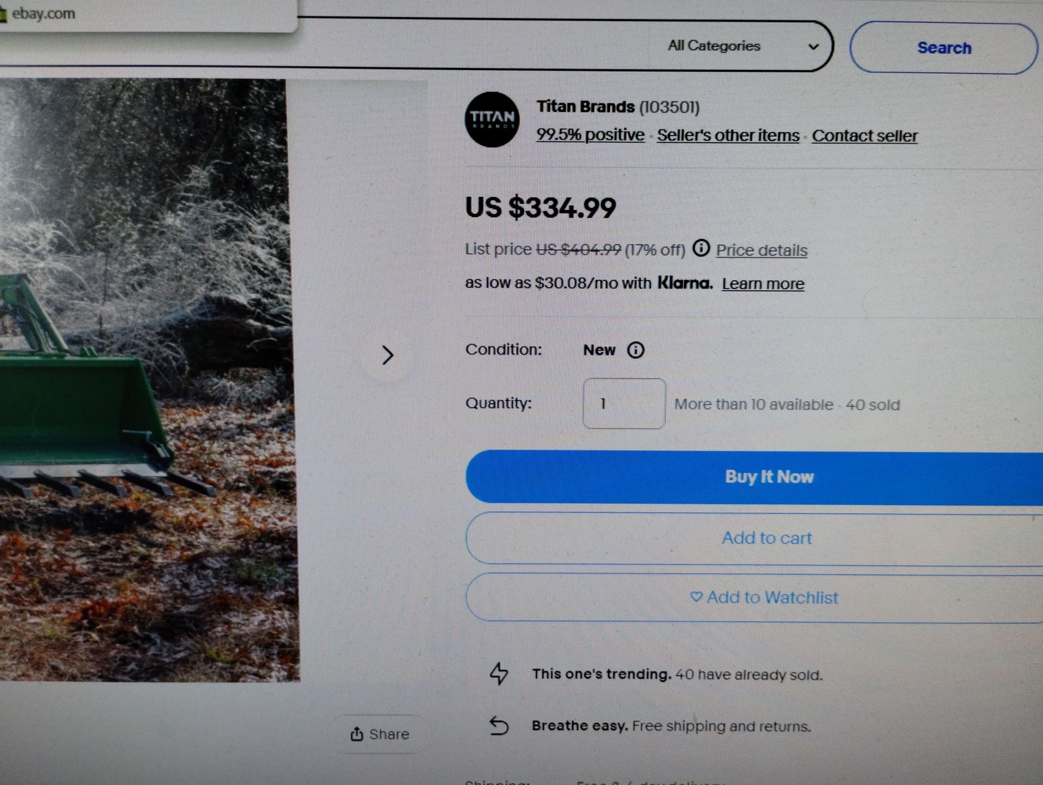Click the heart icon on Watchlist button
Image resolution: width=1043 pixels, height=785 pixels.
tap(696, 597)
